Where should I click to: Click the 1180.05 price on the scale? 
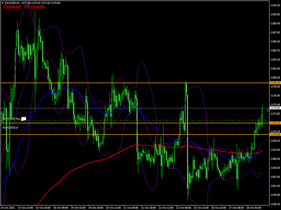click(x=275, y=78)
